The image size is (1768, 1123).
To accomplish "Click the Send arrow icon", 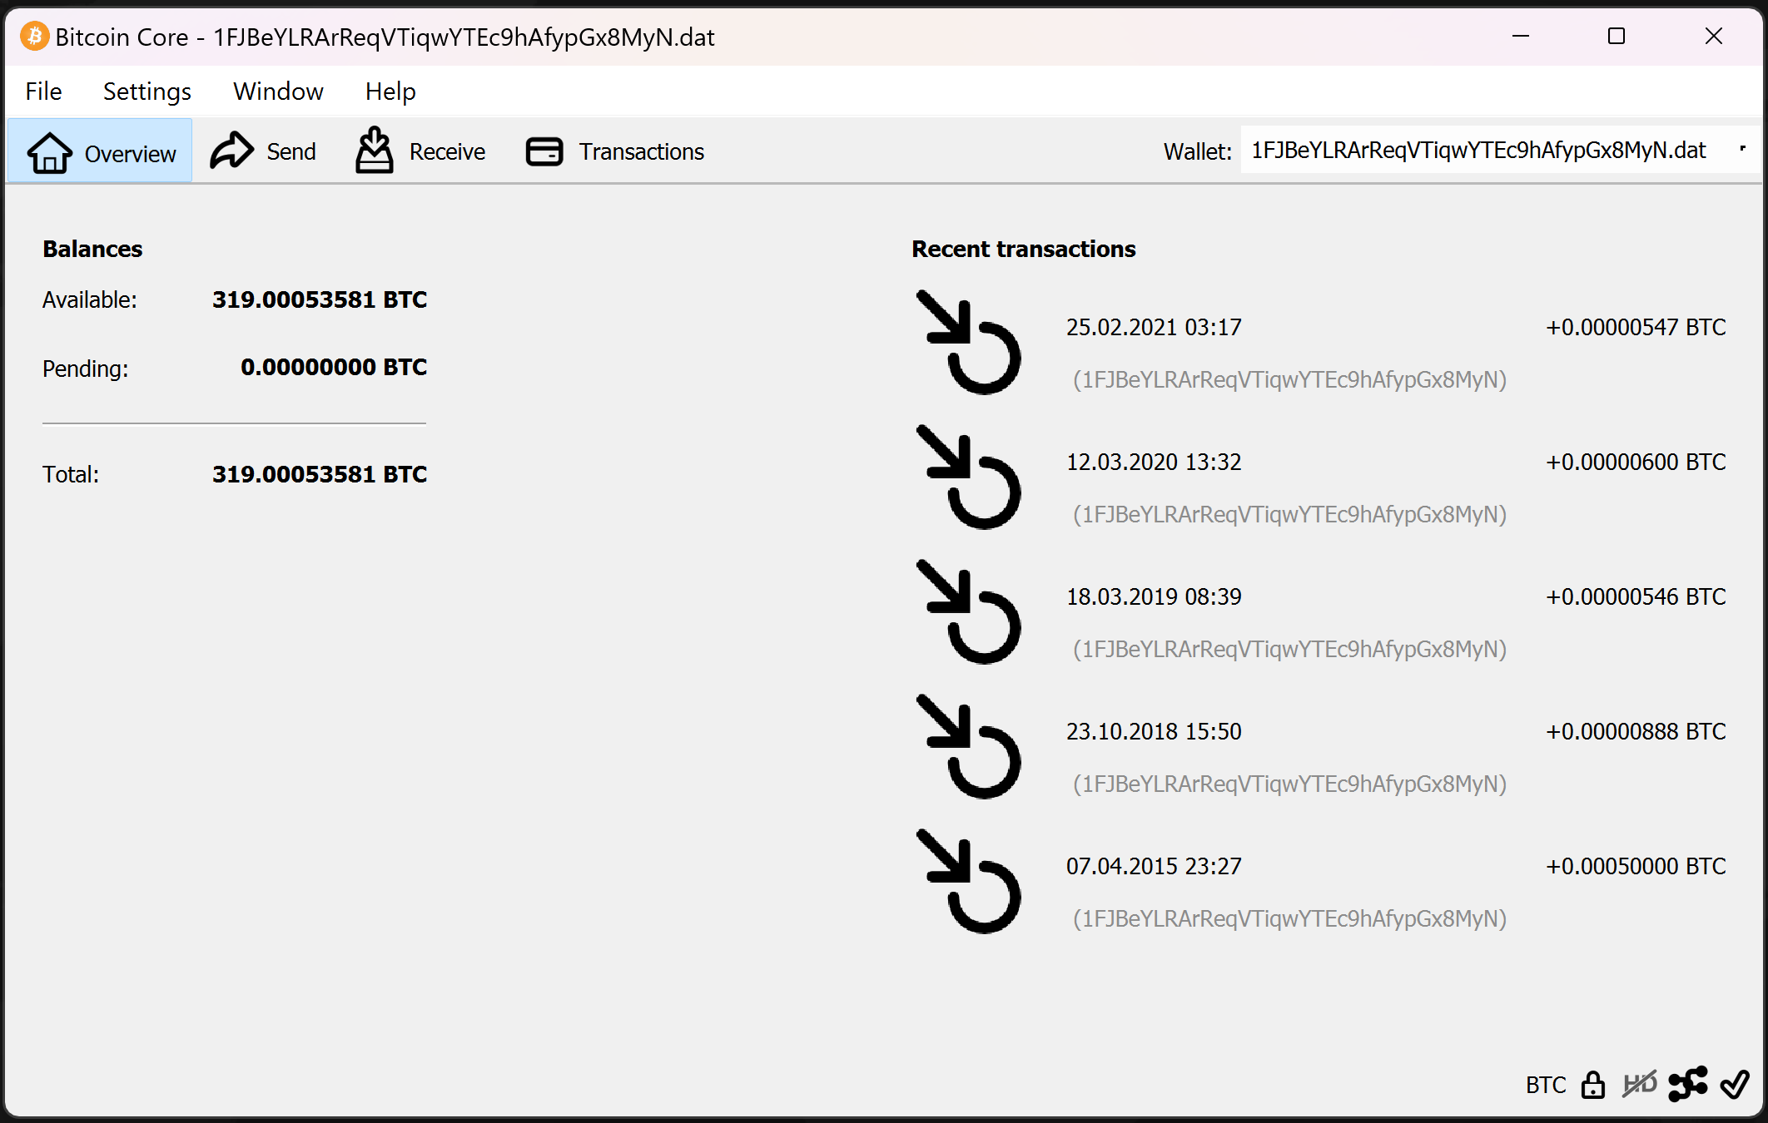I will [231, 151].
